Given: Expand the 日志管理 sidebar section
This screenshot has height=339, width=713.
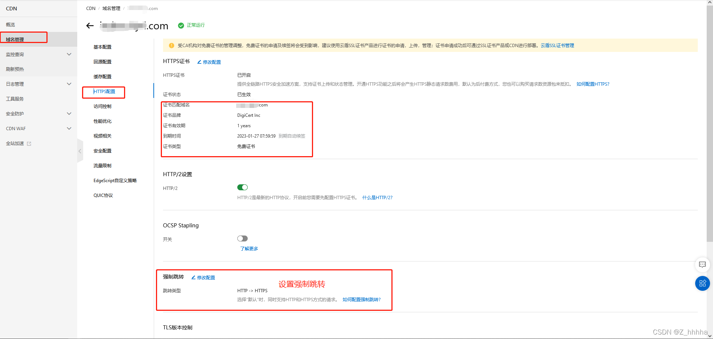Looking at the screenshot, I should coord(69,84).
